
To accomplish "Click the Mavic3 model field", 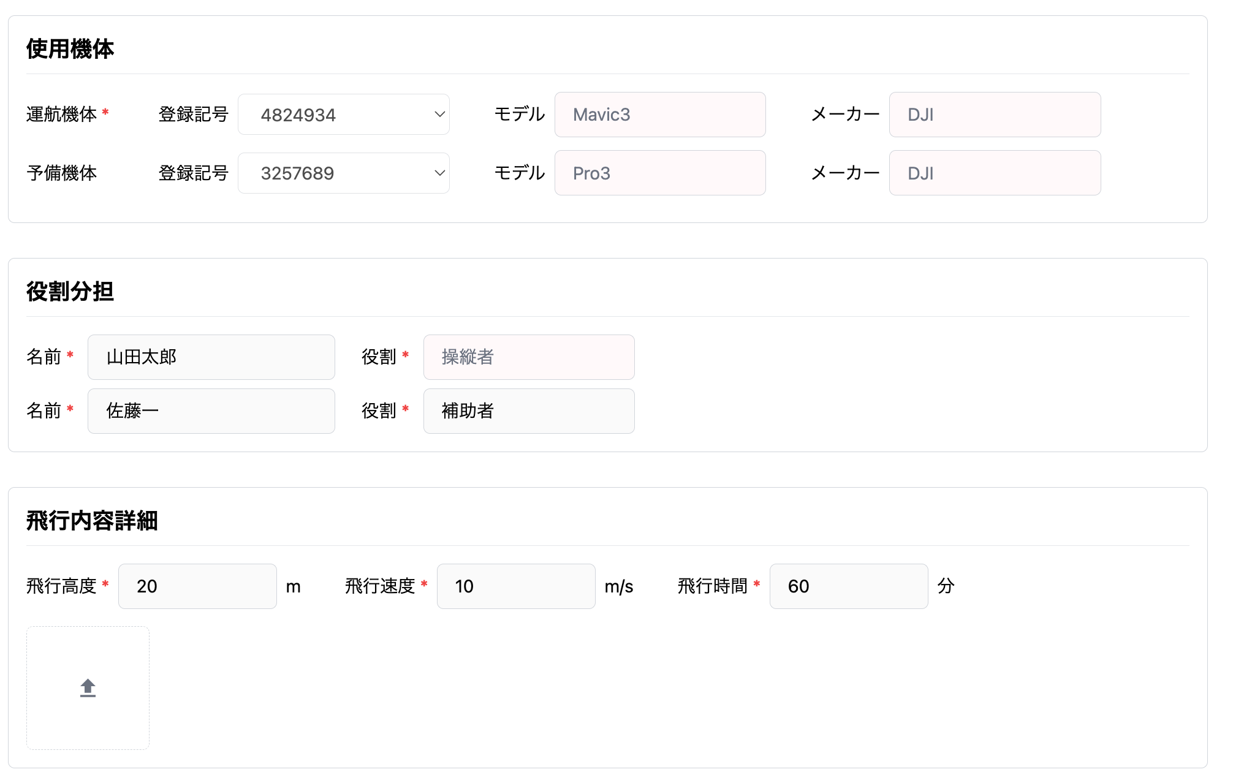I will click(x=659, y=115).
